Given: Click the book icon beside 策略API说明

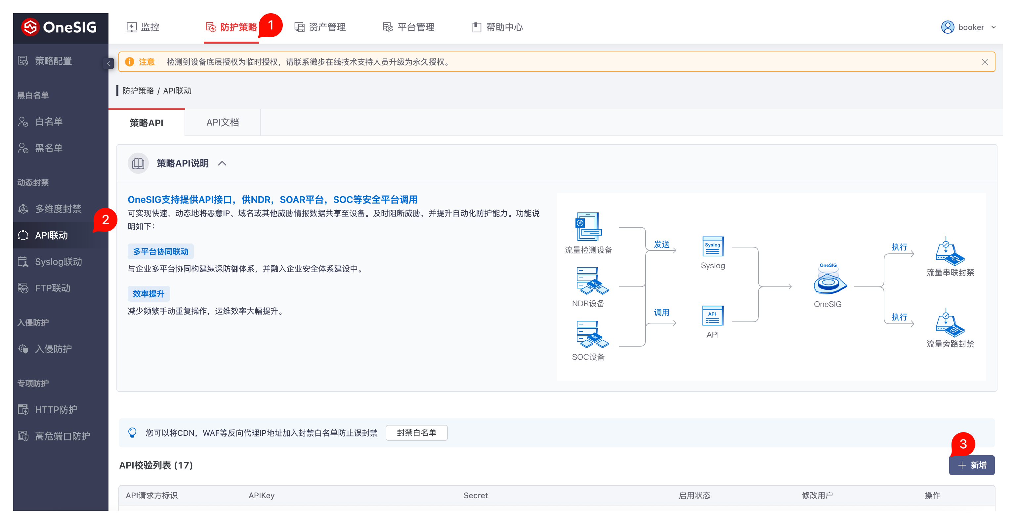Looking at the screenshot, I should 138,163.
